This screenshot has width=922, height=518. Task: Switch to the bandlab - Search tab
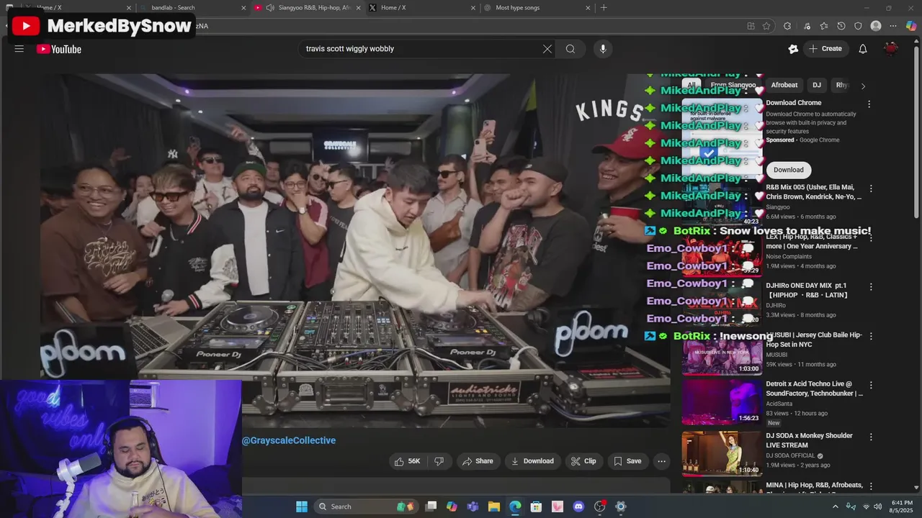click(190, 8)
